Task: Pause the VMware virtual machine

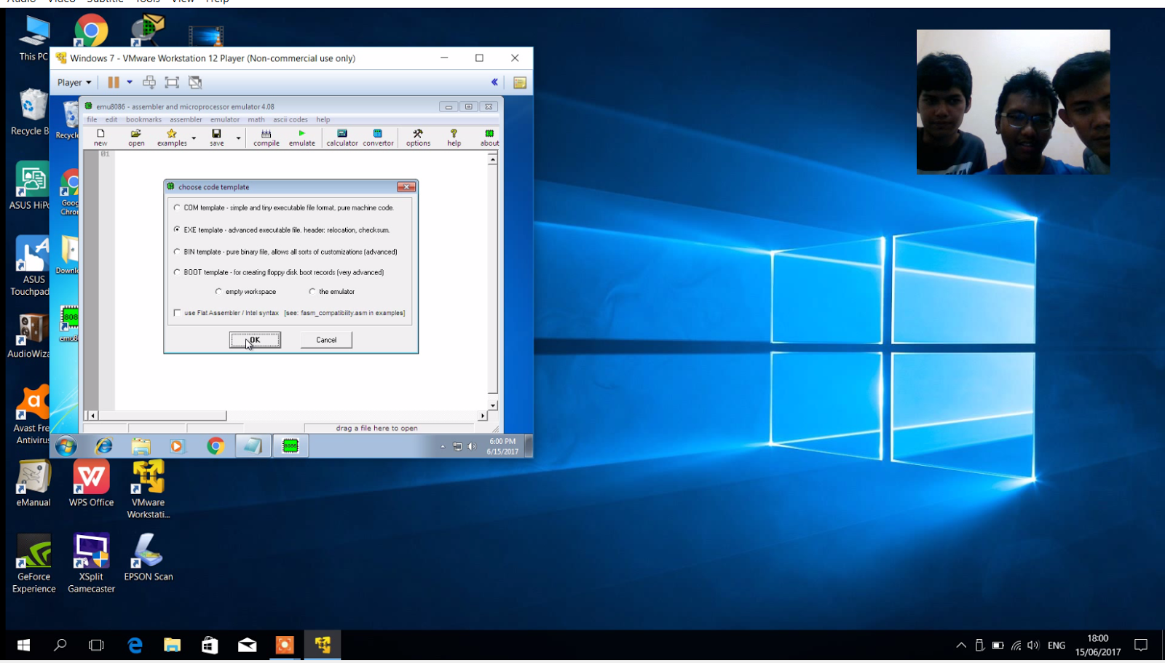Action: coord(114,82)
